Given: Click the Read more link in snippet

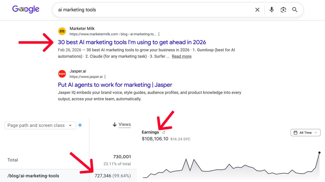Looking at the screenshot, I should 182,56.
